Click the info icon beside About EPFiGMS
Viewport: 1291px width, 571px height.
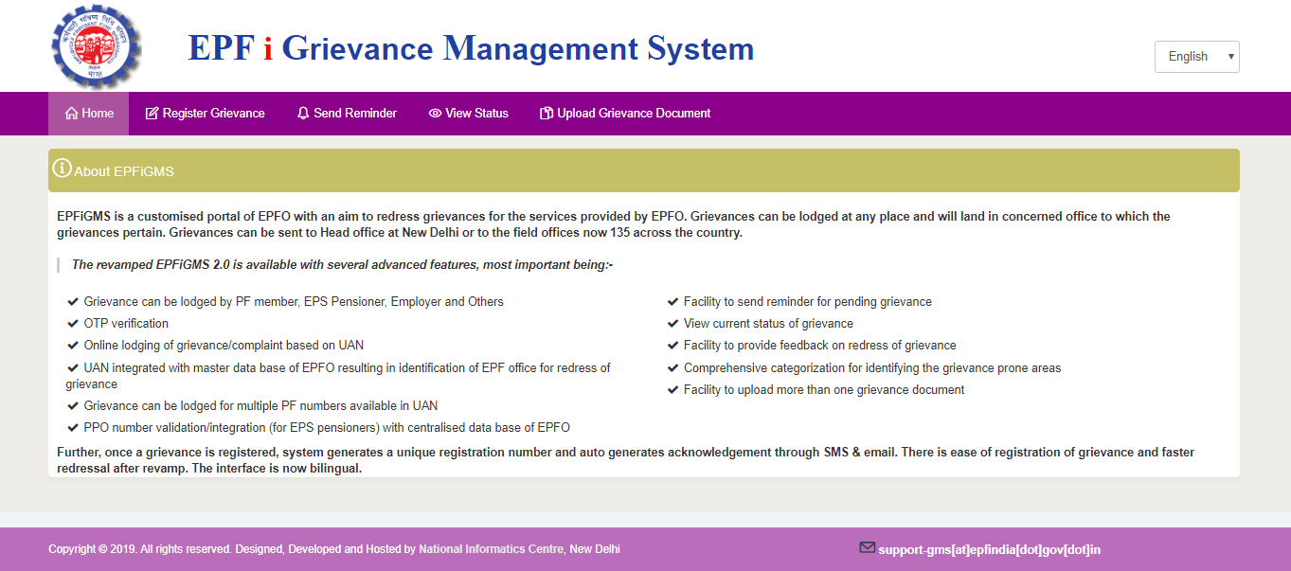pyautogui.click(x=63, y=169)
